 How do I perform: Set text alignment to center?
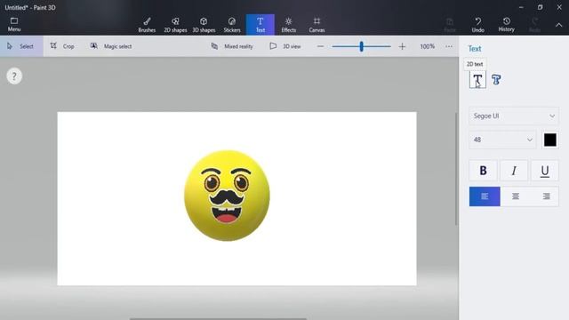(x=516, y=196)
